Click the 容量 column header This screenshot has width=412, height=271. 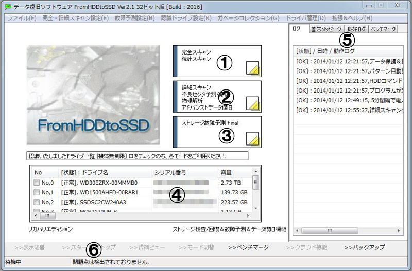coord(235,173)
